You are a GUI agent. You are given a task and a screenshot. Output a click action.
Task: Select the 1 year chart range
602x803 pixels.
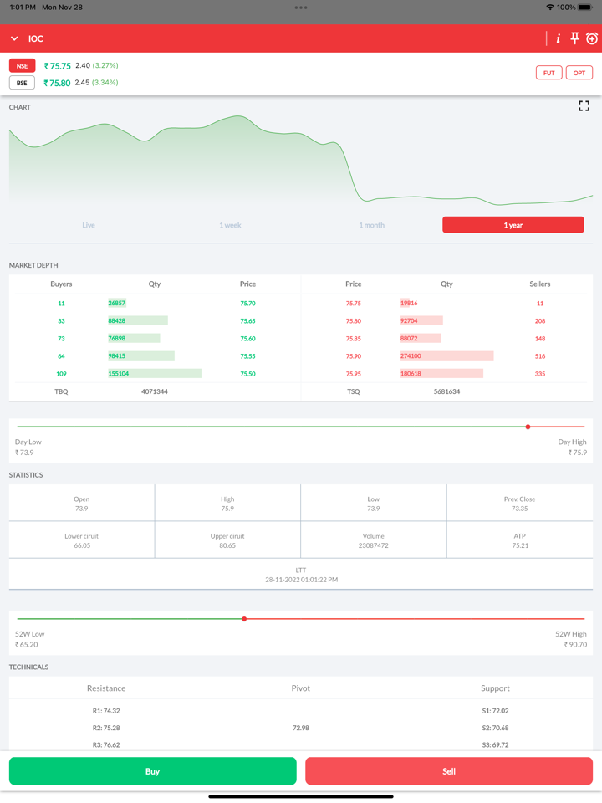(513, 225)
